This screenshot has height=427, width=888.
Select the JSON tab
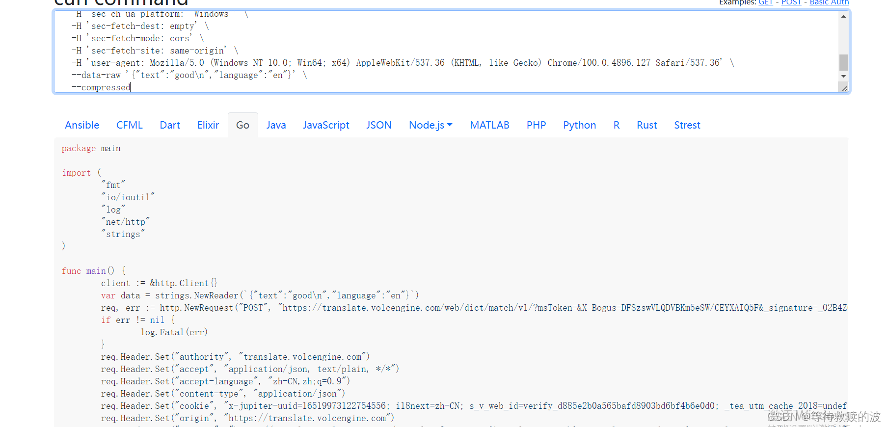[x=379, y=125]
